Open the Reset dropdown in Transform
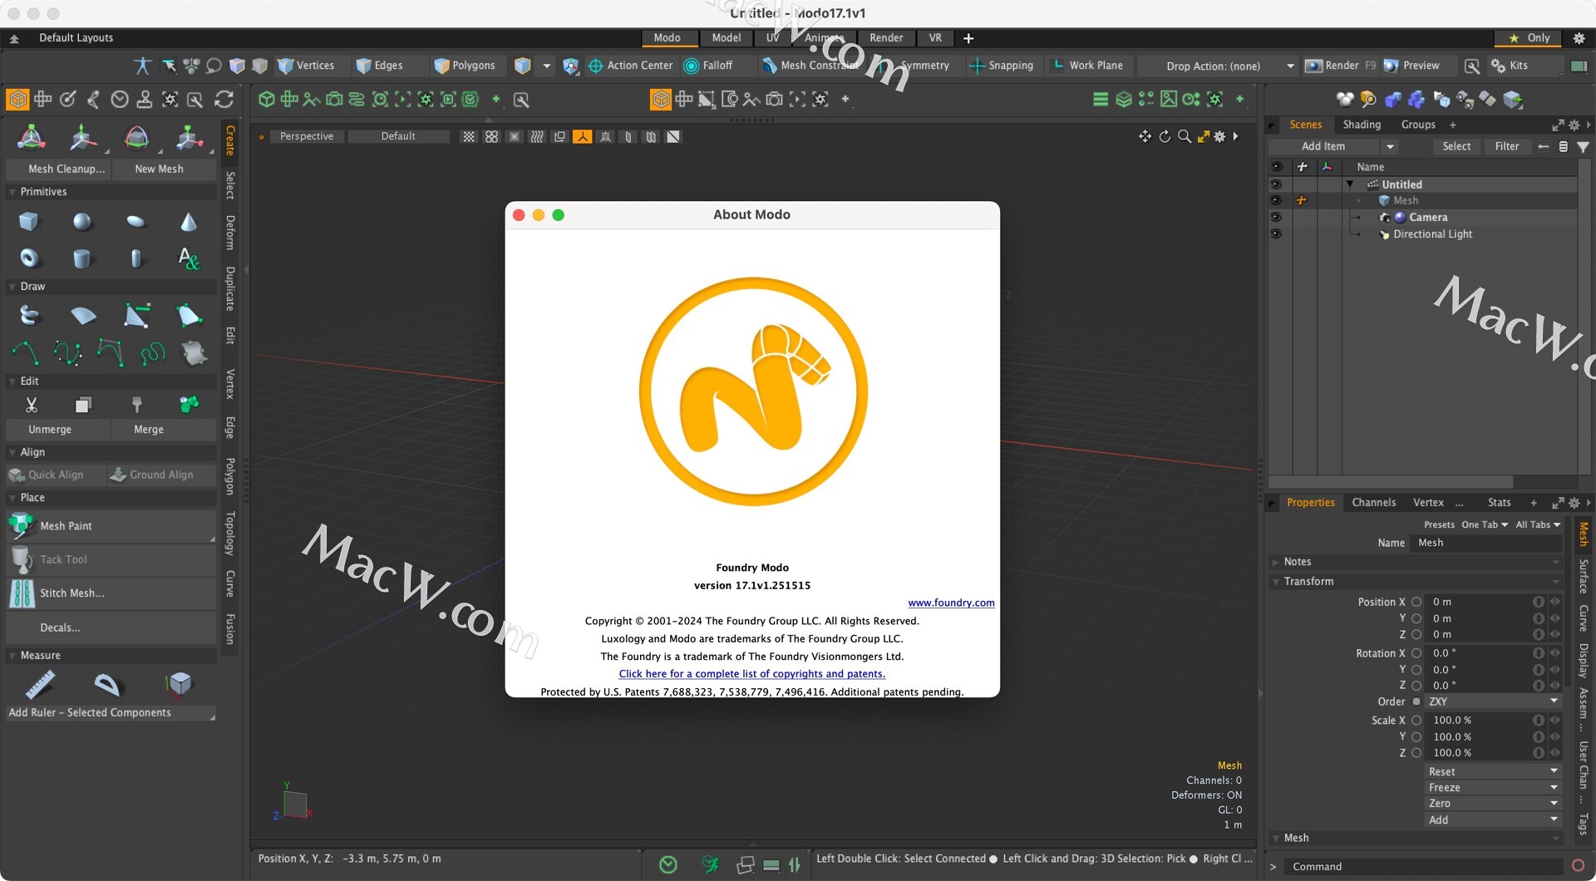This screenshot has height=881, width=1596. click(x=1493, y=771)
